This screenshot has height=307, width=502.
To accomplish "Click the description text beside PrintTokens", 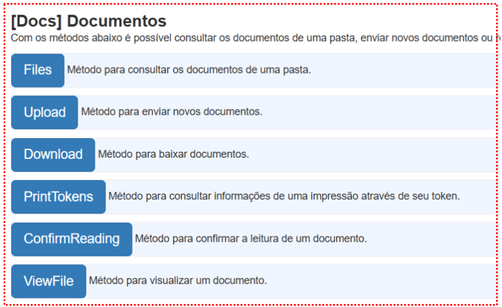I will (x=284, y=197).
